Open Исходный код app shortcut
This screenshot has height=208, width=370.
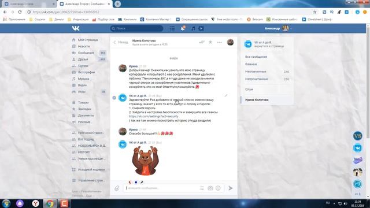[x=91, y=169]
